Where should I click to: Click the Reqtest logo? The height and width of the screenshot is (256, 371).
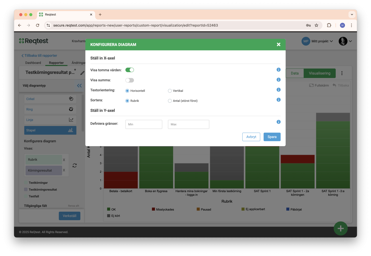point(33,41)
